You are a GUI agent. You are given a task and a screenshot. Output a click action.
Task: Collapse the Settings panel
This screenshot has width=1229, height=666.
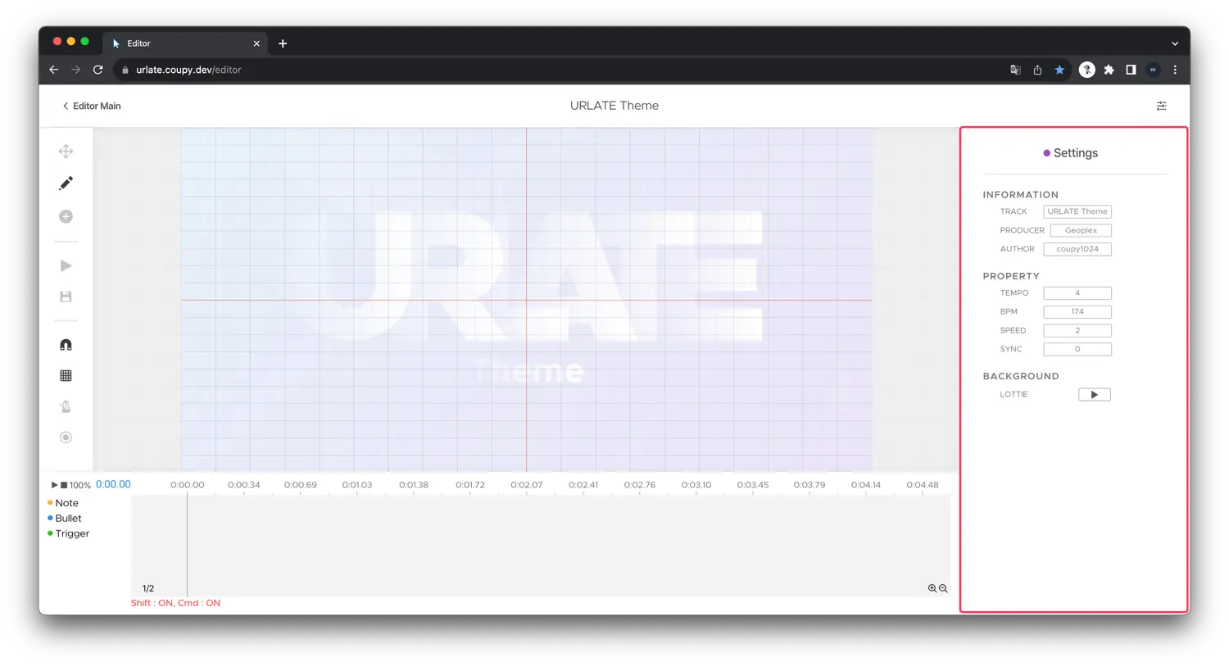click(x=1046, y=152)
